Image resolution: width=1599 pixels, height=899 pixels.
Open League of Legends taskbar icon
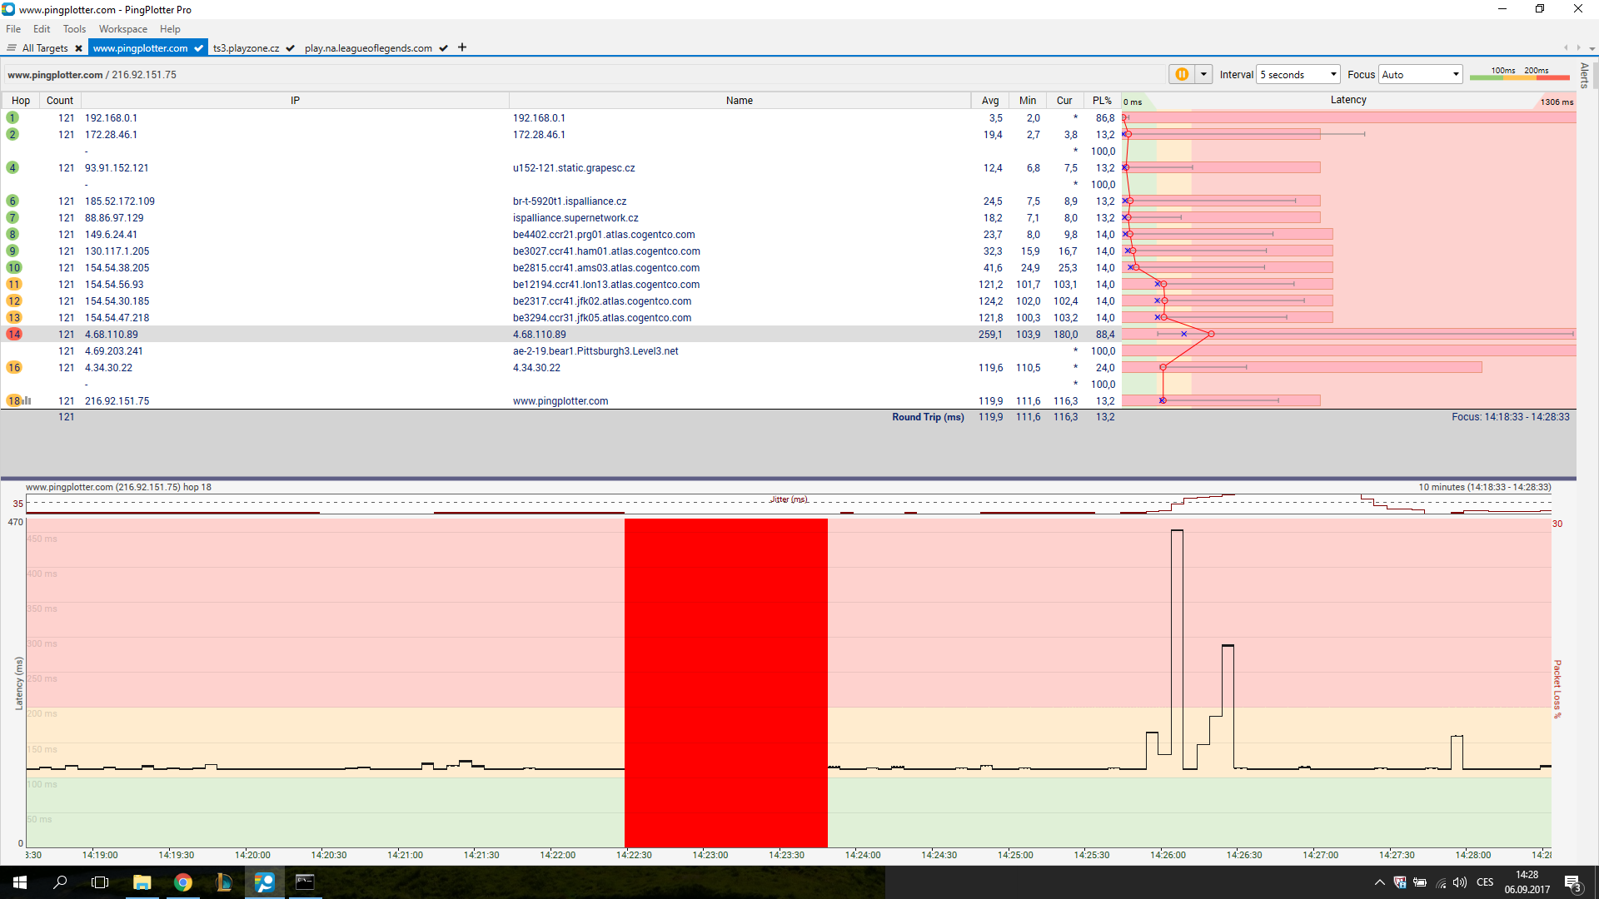coord(223,882)
